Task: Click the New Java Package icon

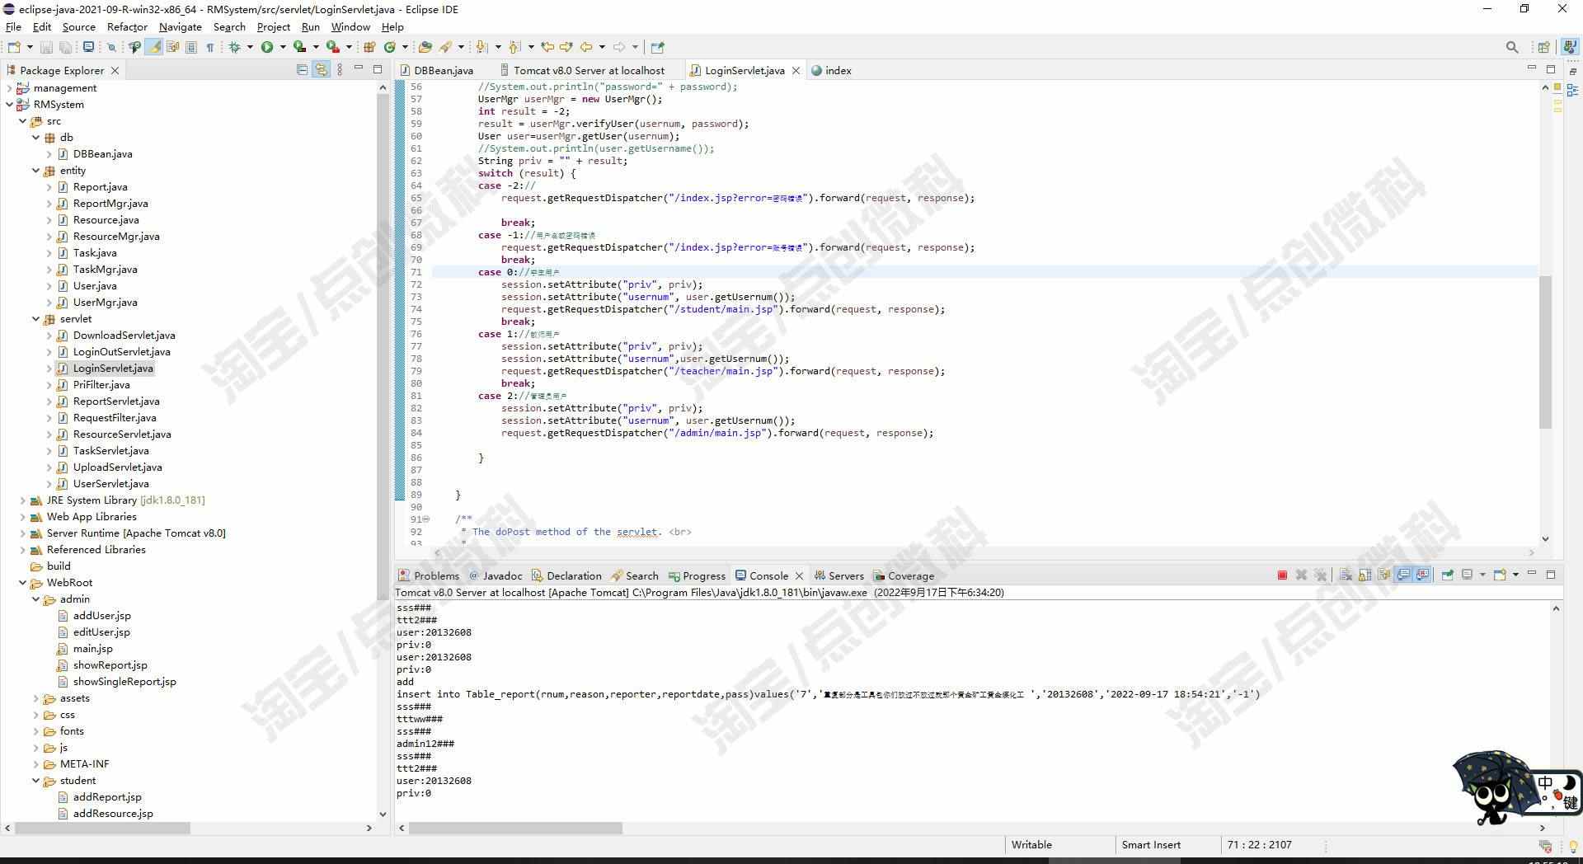Action: point(369,47)
